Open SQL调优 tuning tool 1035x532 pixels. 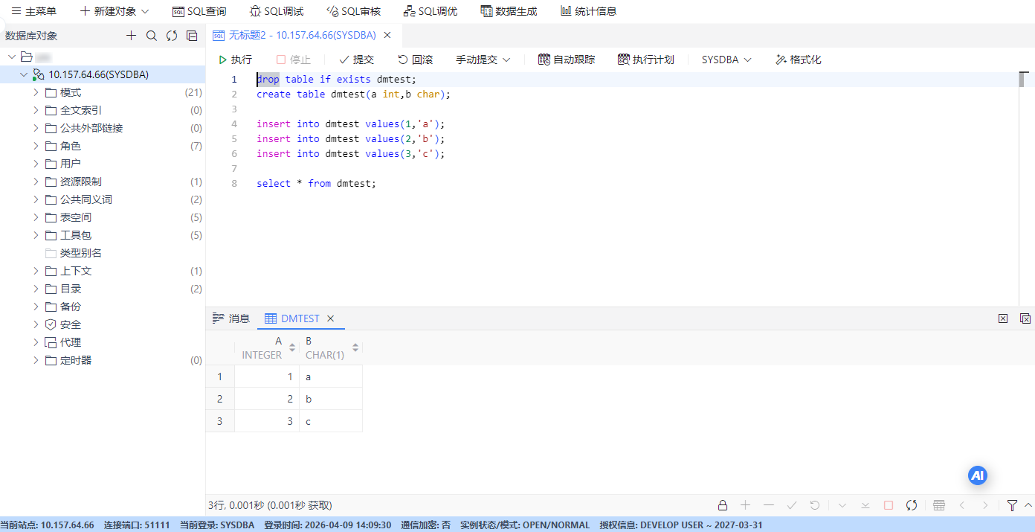431,11
